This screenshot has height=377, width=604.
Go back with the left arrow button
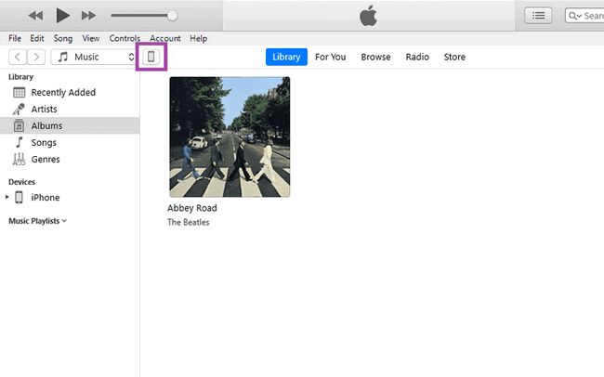coord(18,57)
